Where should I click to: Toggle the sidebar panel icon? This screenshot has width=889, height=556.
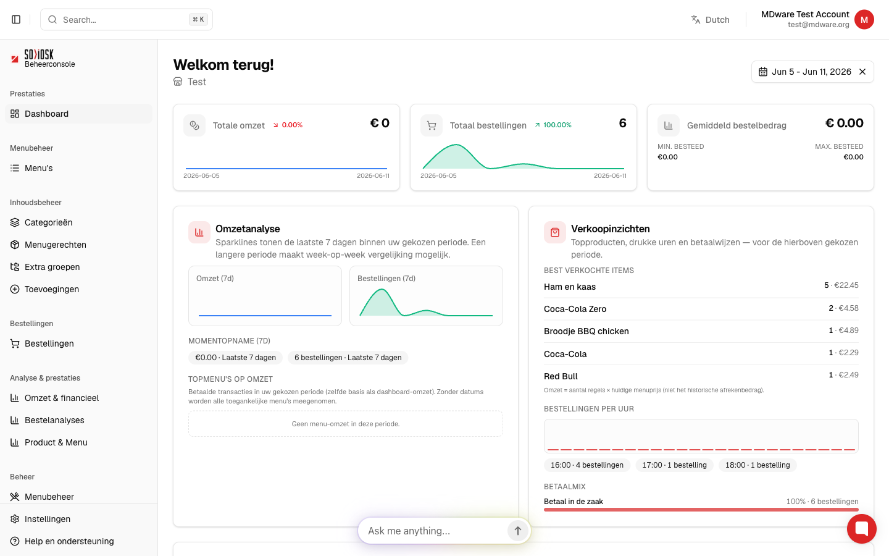tap(16, 20)
